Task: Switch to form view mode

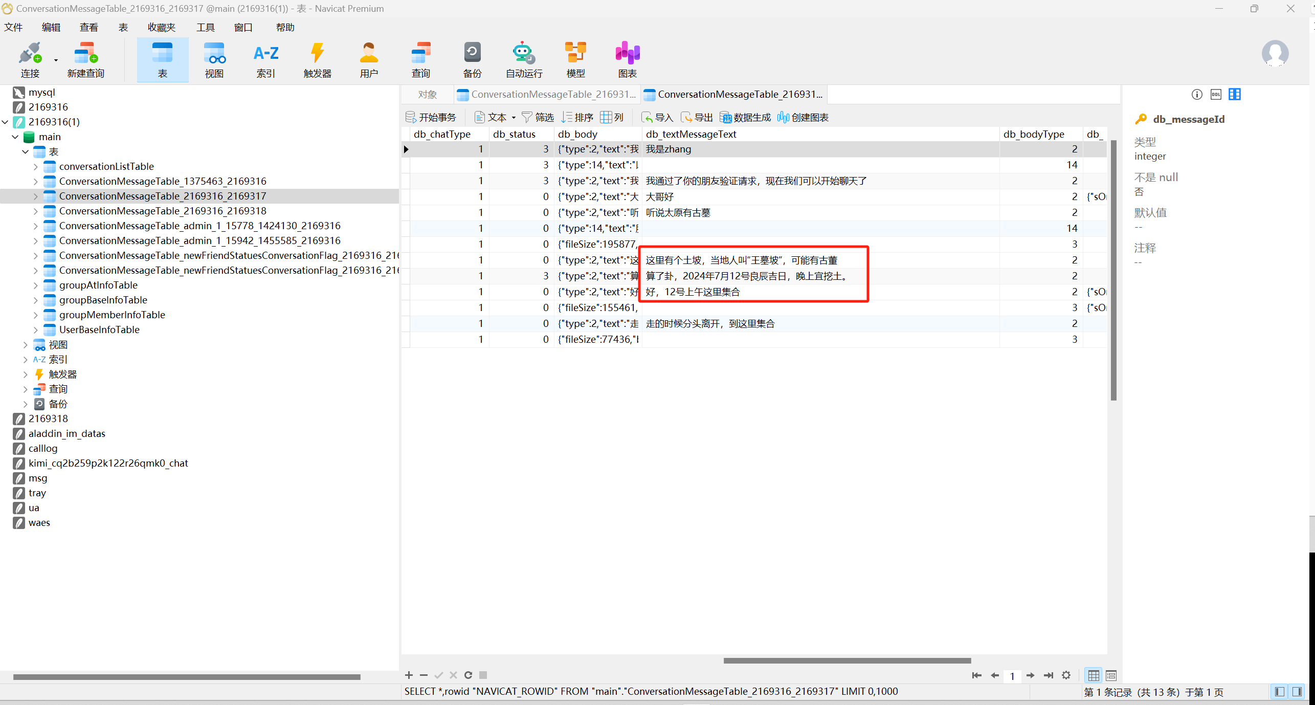Action: click(x=1111, y=675)
